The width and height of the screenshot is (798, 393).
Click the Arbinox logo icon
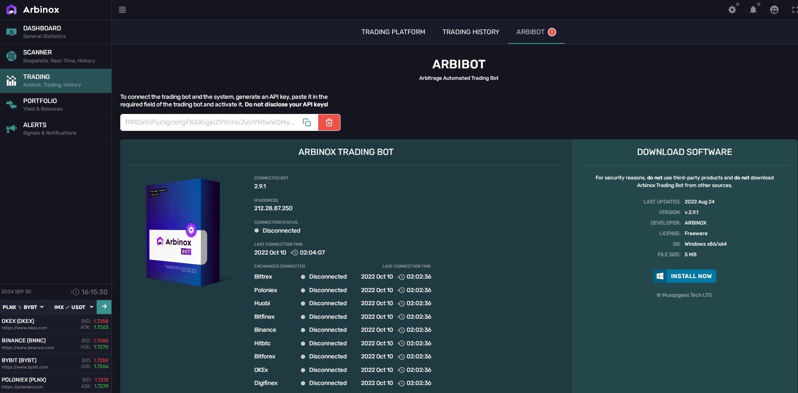(x=11, y=10)
